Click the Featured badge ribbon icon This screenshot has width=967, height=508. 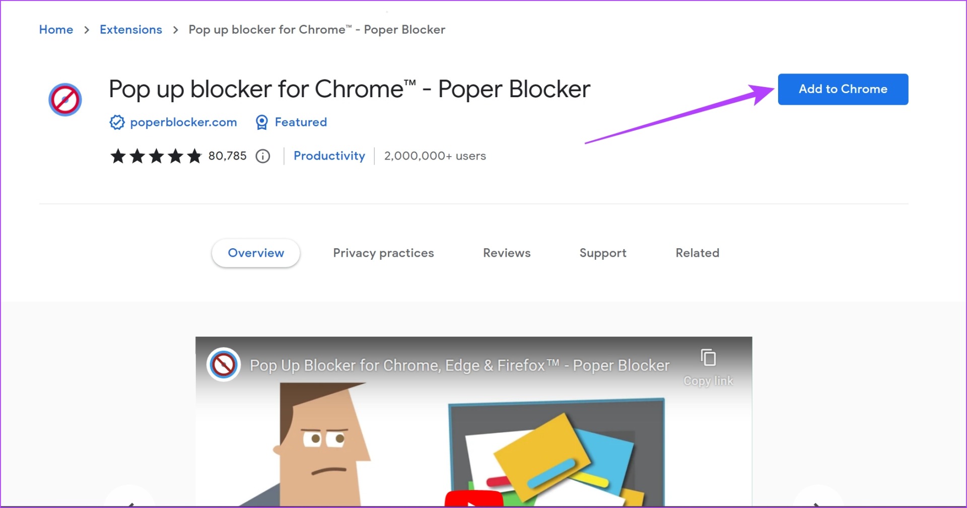coord(261,122)
